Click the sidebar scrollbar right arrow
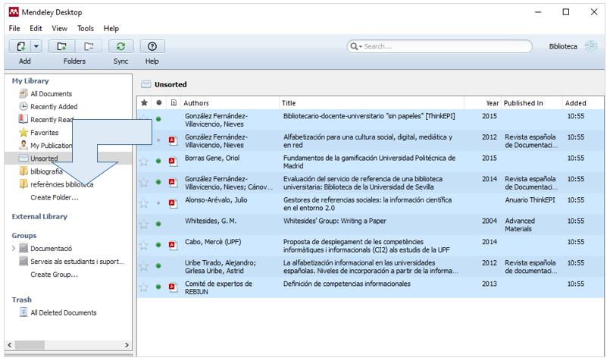This screenshot has height=361, width=610. point(127,345)
